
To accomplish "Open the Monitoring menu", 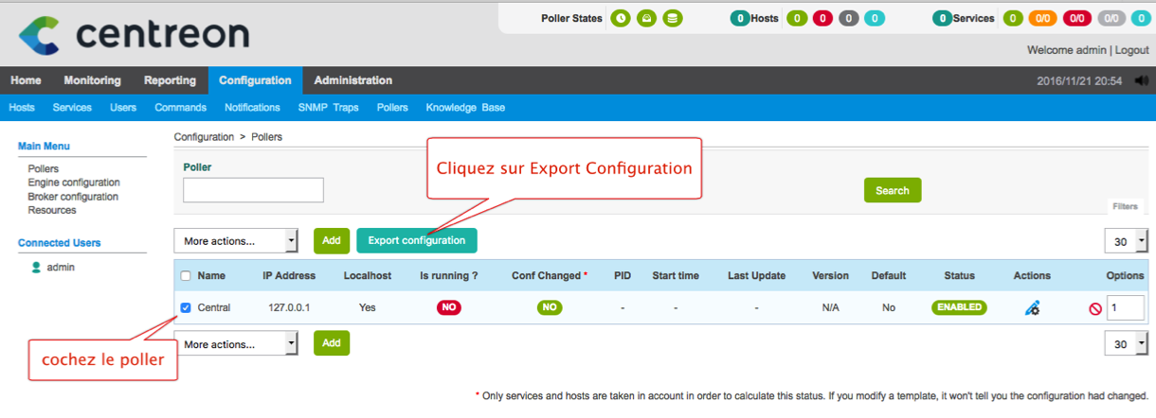I will pos(92,80).
